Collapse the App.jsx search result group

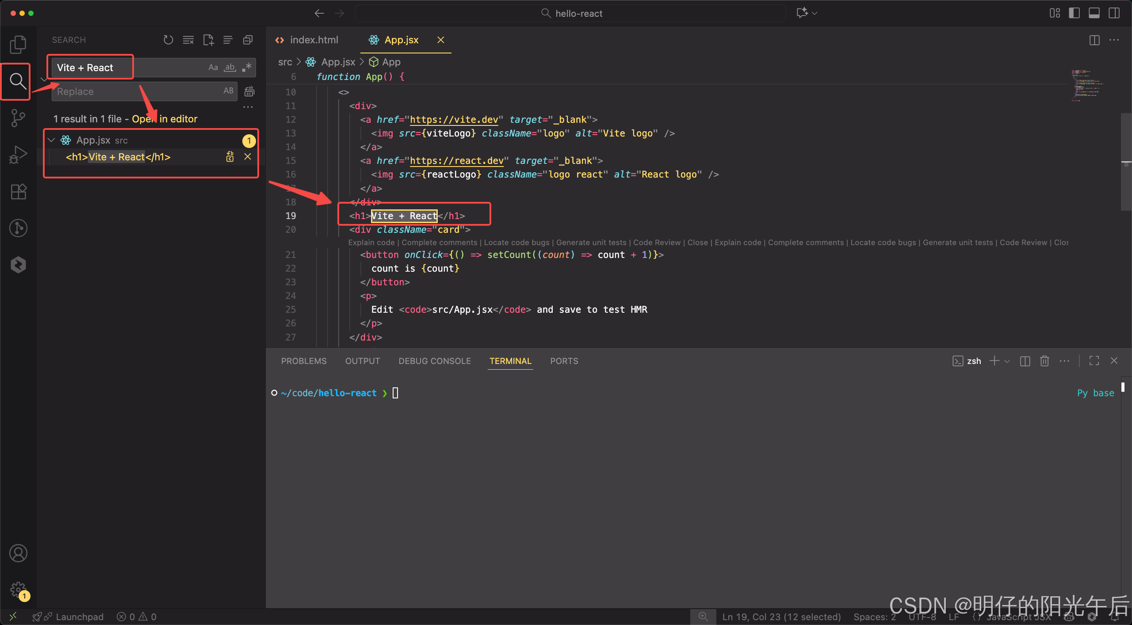[51, 140]
